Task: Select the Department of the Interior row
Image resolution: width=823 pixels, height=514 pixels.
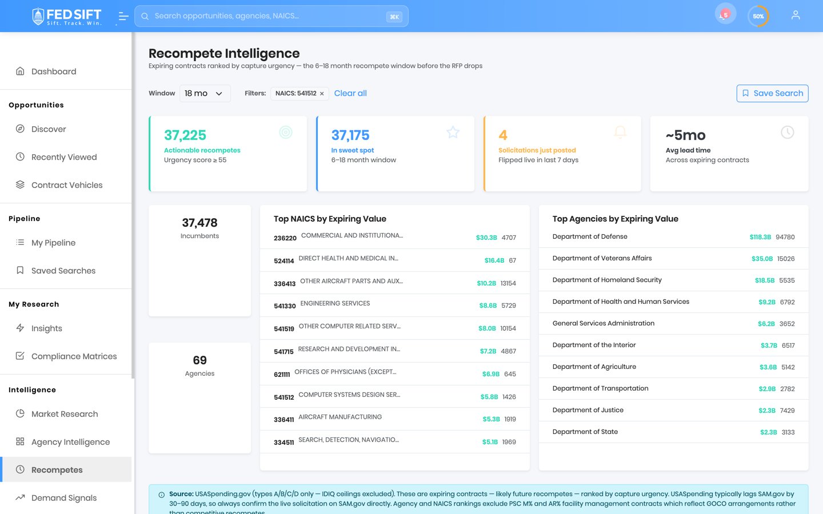Action: tap(674, 346)
